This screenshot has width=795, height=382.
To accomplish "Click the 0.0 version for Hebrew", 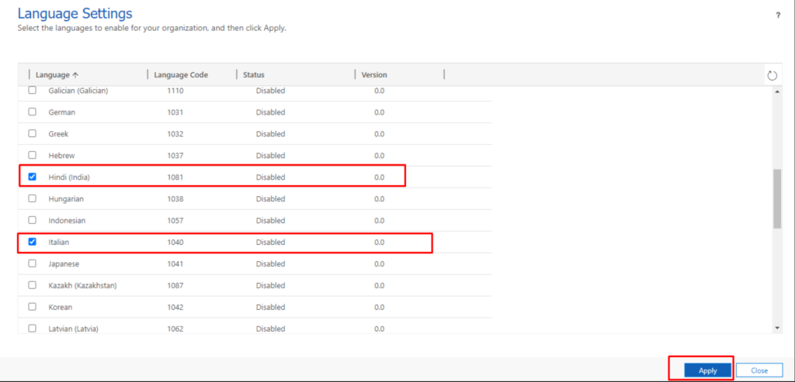I will (379, 155).
